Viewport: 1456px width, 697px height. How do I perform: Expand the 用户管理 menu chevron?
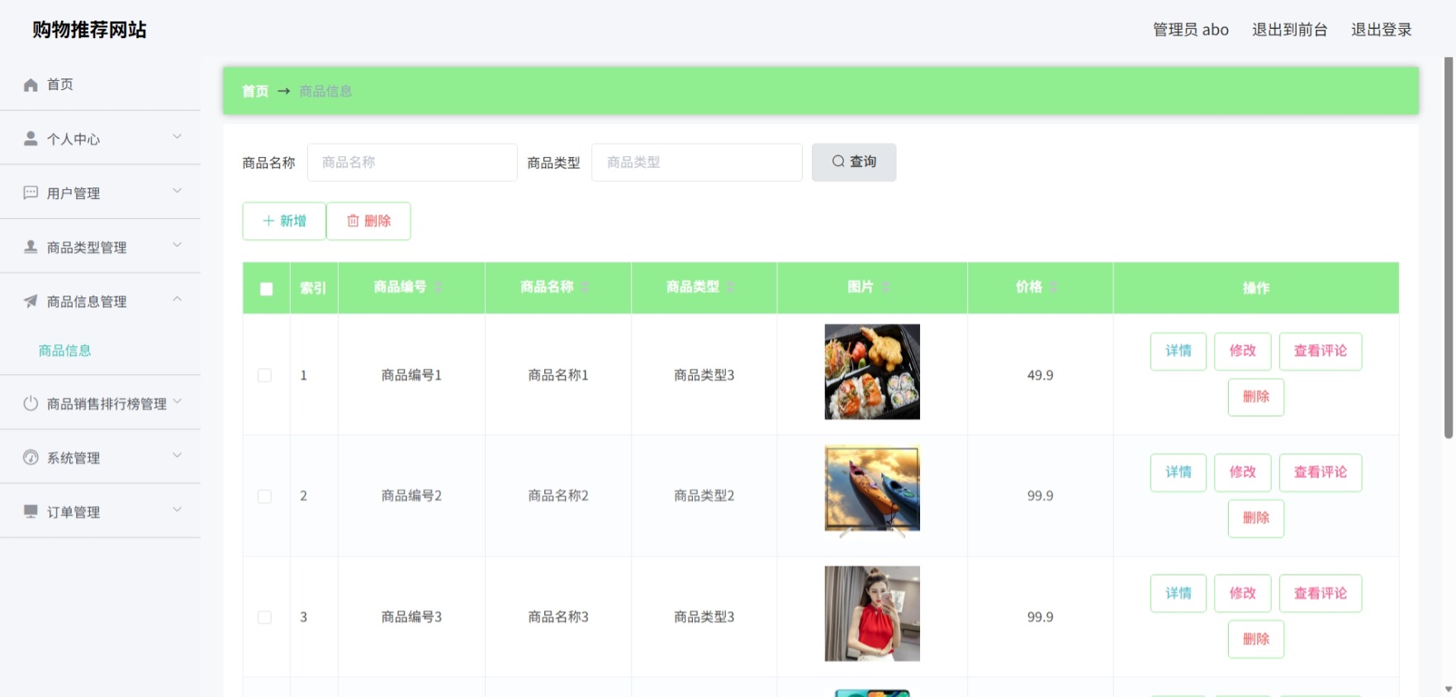tap(177, 192)
